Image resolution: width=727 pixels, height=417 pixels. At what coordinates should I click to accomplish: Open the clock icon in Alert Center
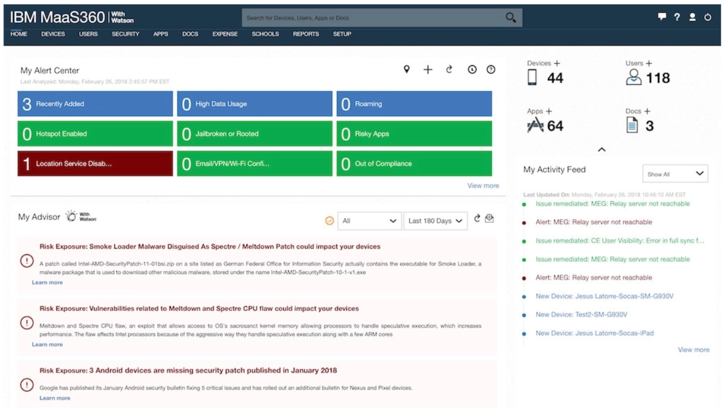tap(472, 69)
